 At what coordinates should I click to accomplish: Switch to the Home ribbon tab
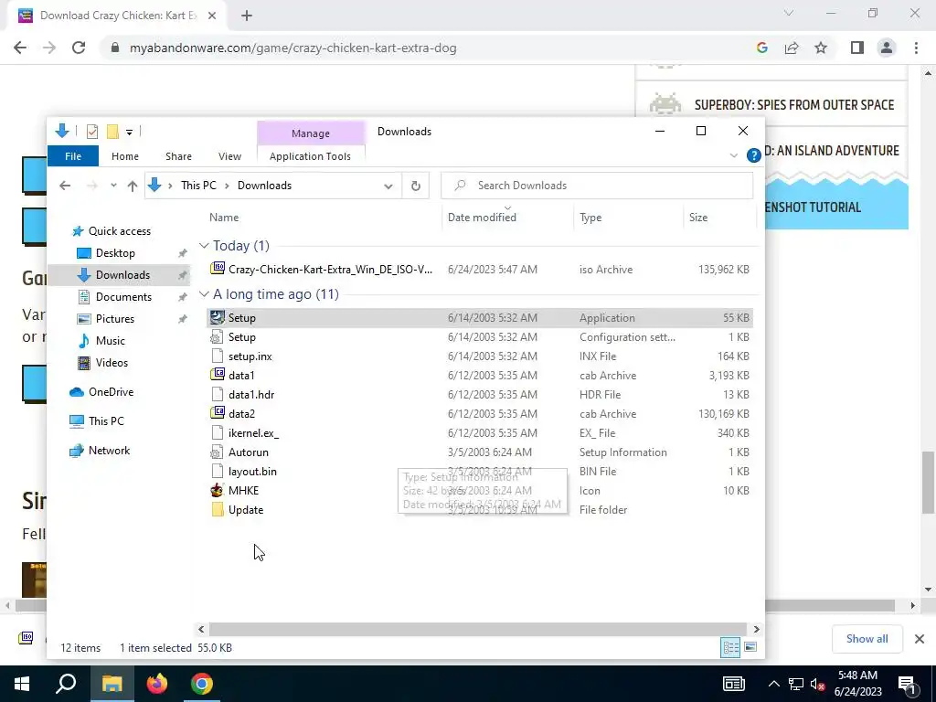click(x=124, y=156)
